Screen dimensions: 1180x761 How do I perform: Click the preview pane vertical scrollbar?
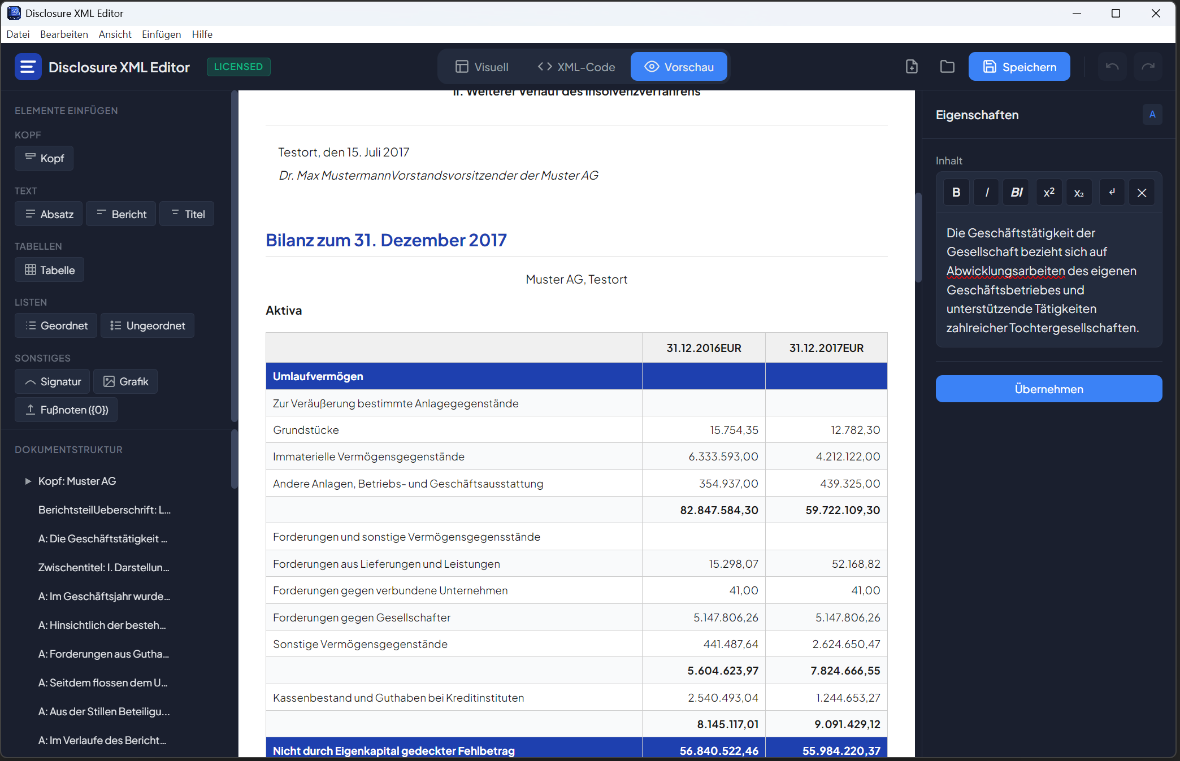click(x=918, y=237)
